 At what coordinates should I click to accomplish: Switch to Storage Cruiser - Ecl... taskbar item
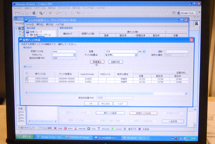[50, 137]
